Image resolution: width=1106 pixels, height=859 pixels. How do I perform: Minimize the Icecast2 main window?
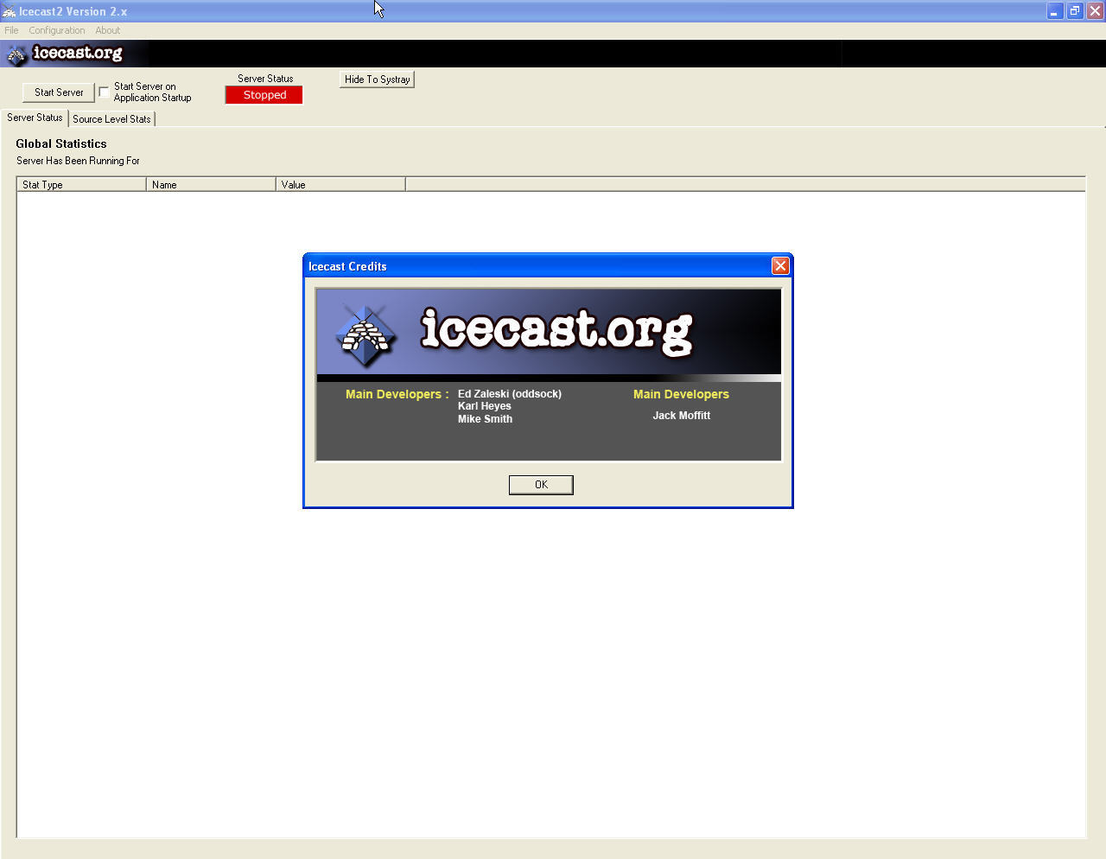[1055, 11]
